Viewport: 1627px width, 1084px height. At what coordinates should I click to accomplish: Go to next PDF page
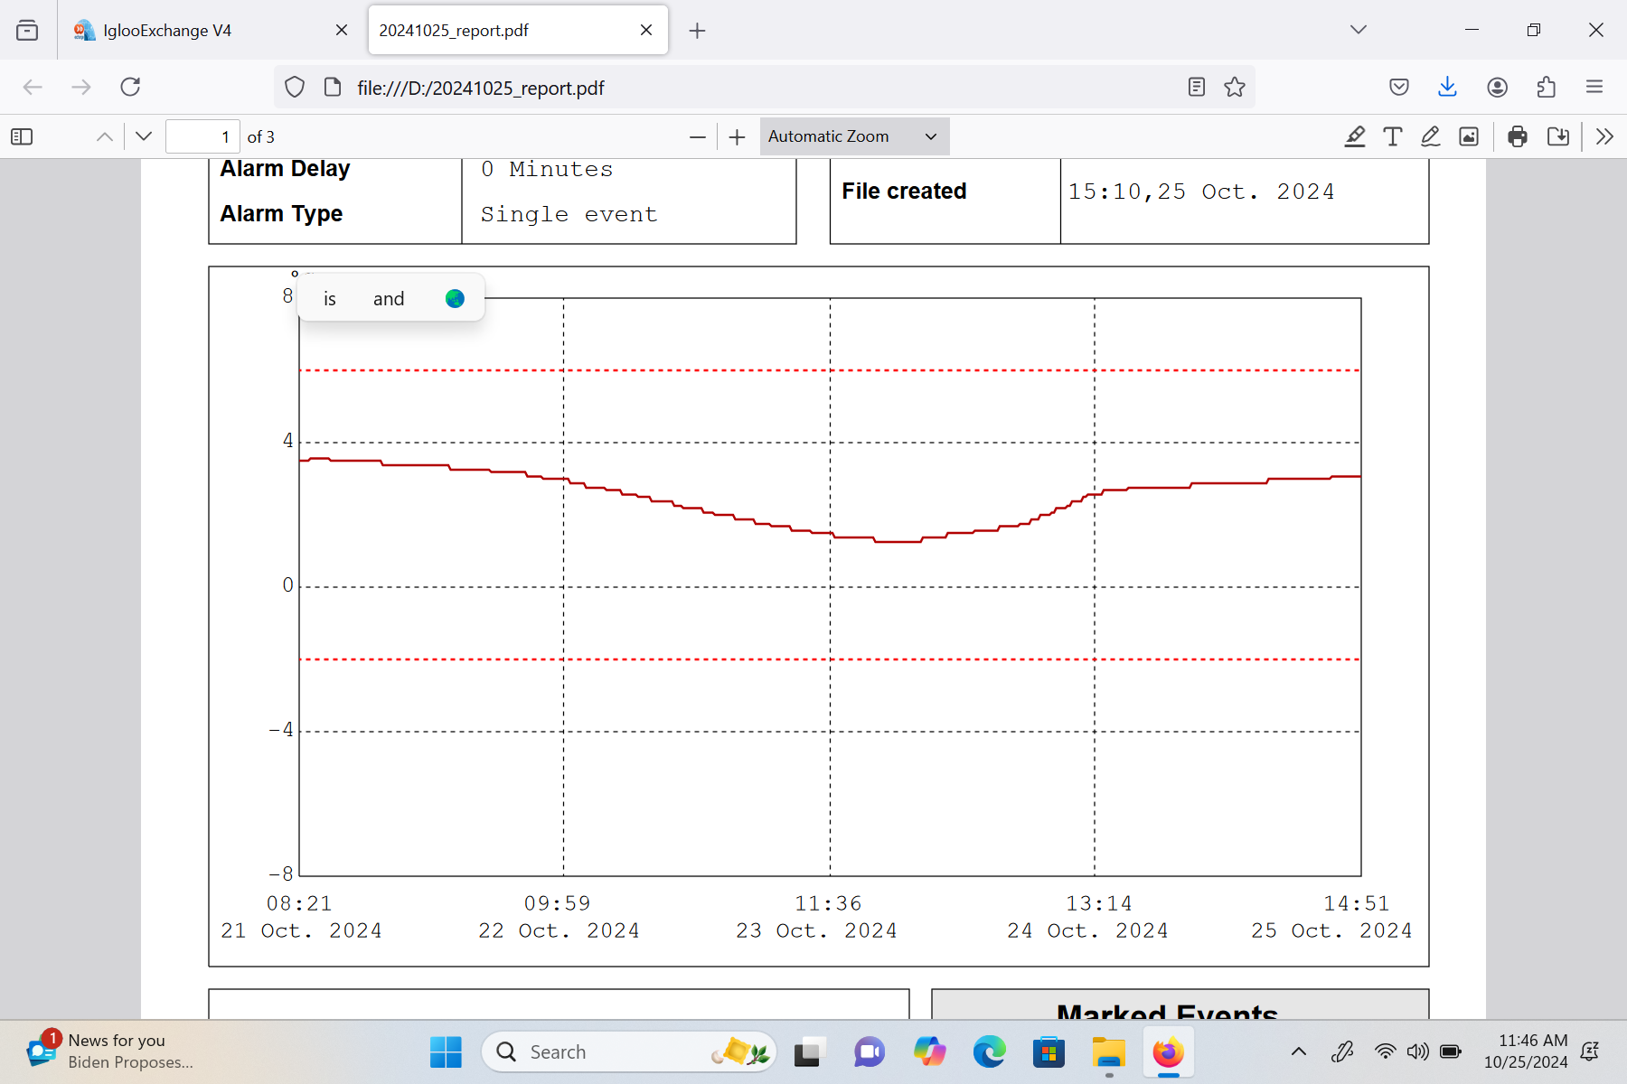pyautogui.click(x=144, y=136)
